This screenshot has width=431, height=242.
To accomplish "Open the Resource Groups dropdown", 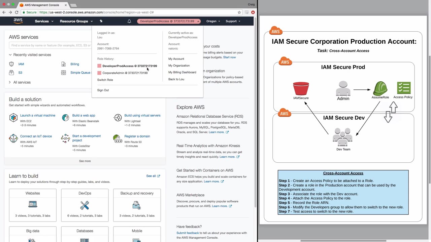I will coord(76,21).
